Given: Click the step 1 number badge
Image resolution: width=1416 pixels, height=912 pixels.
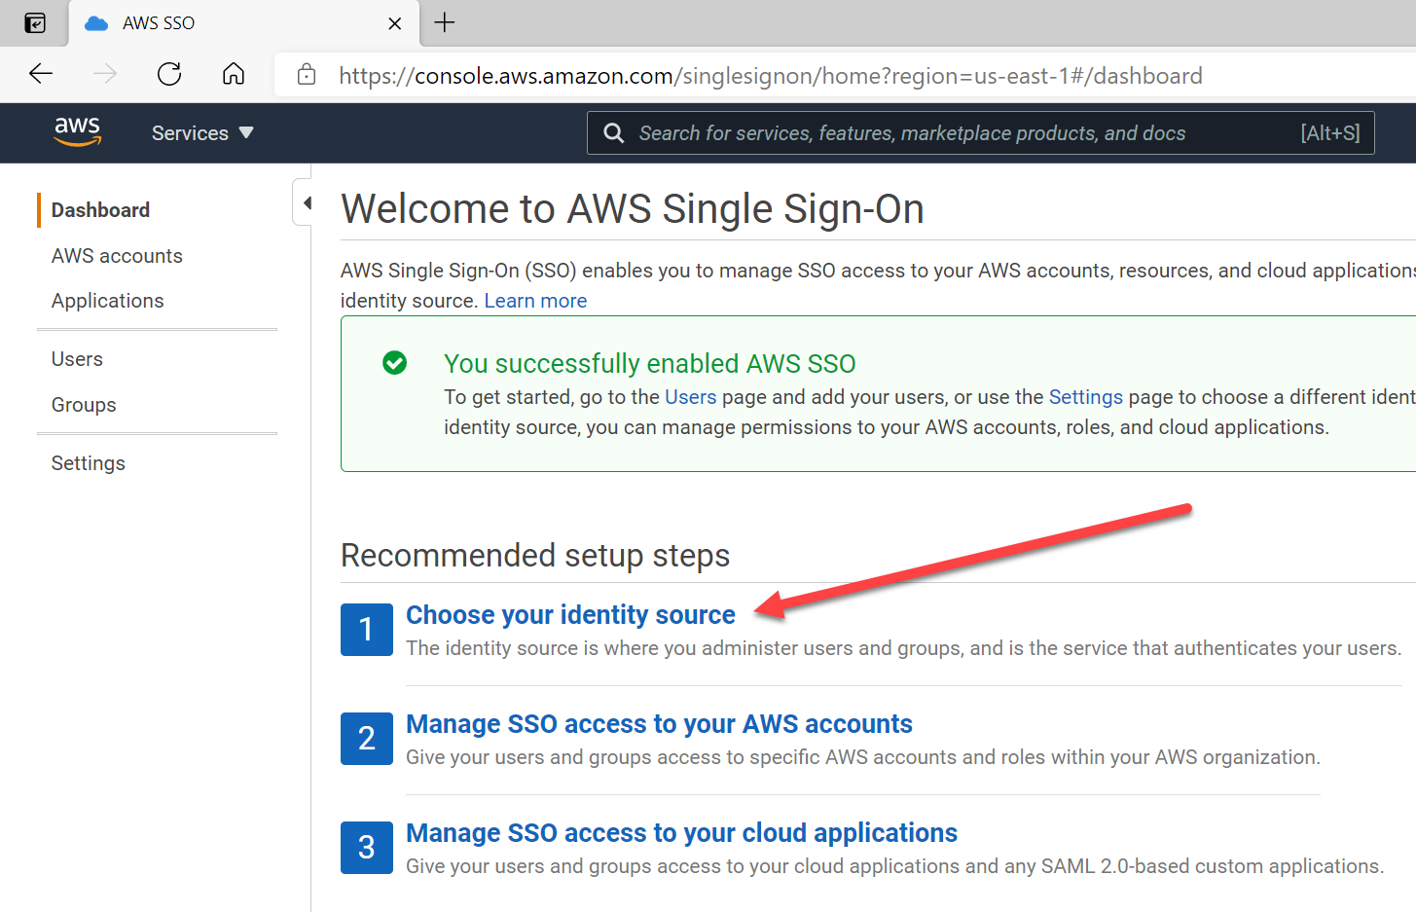Looking at the screenshot, I should 366,630.
